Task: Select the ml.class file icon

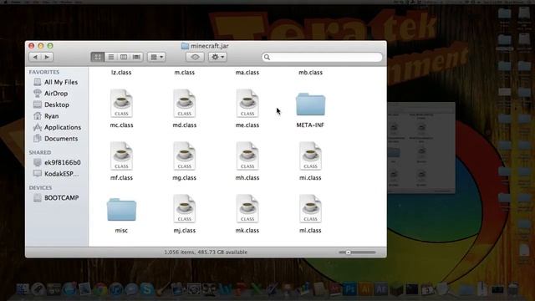Action: tap(310, 209)
